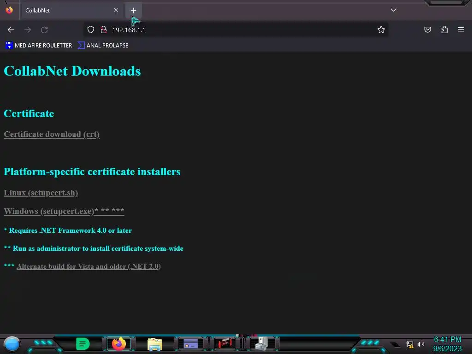Switch to Firefox in the taskbar

point(119,344)
